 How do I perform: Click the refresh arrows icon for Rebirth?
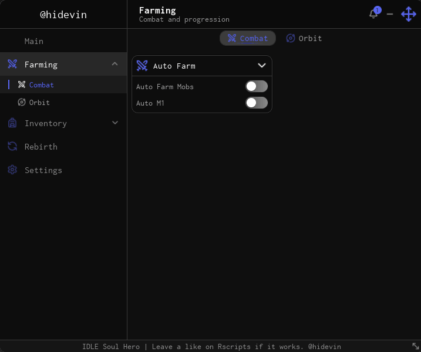(x=12, y=147)
